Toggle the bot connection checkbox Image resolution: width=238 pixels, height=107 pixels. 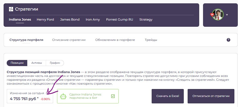click(x=113, y=96)
